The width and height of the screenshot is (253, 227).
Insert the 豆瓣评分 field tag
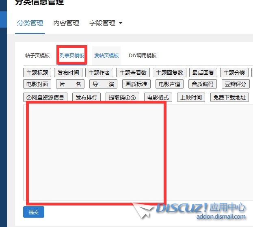coord(236,84)
